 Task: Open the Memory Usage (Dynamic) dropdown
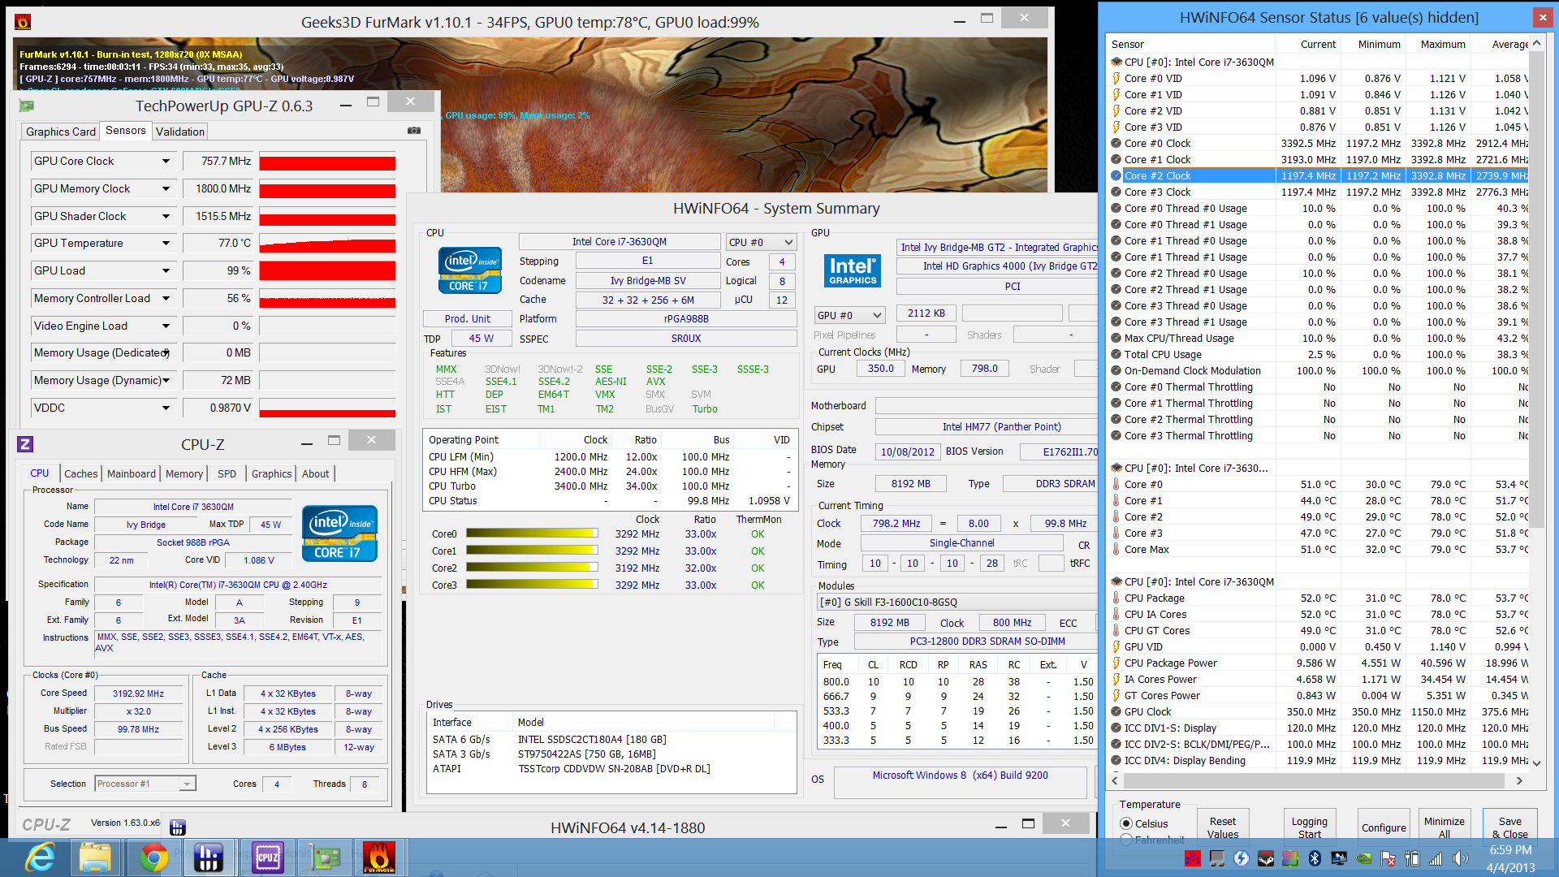click(x=166, y=380)
